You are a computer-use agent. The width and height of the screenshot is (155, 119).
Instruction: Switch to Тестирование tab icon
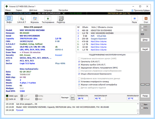click(48, 20)
